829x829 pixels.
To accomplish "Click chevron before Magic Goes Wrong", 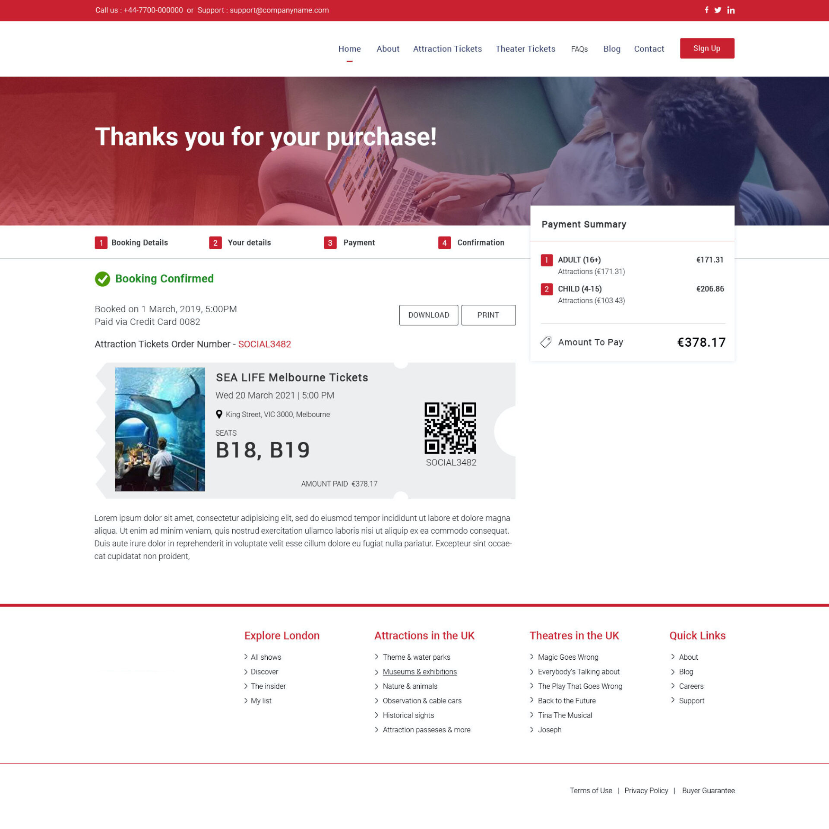I will [x=532, y=657].
